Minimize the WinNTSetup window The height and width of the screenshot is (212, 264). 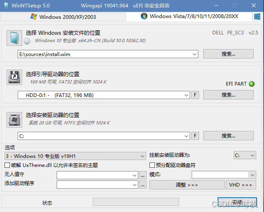216,6
